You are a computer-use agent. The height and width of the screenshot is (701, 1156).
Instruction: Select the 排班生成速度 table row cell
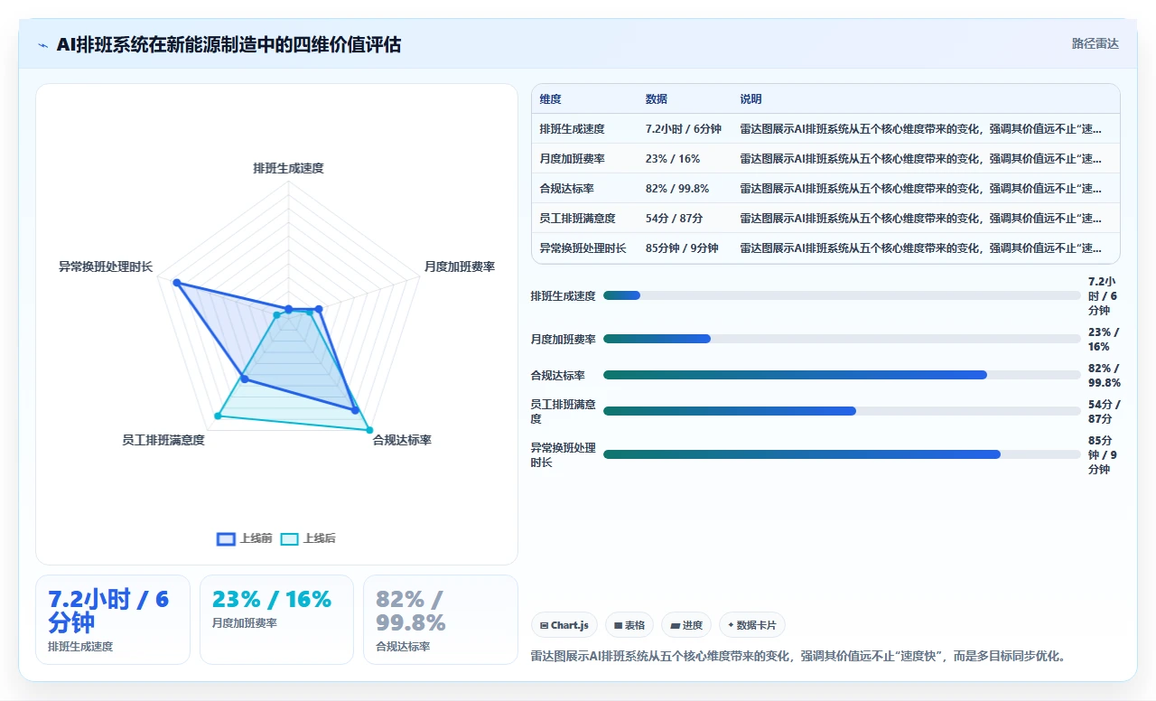pyautogui.click(x=572, y=129)
